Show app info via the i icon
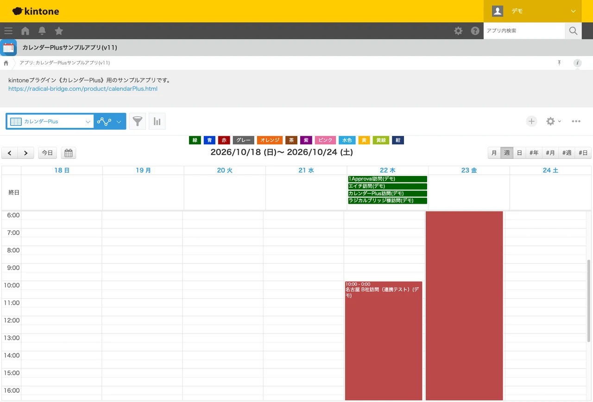 577,63
